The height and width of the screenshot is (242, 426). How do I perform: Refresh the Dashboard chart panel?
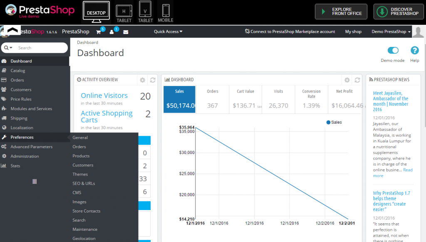pyautogui.click(x=357, y=80)
